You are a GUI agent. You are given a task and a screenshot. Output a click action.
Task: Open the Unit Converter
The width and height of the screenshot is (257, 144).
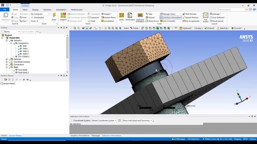tap(168, 21)
